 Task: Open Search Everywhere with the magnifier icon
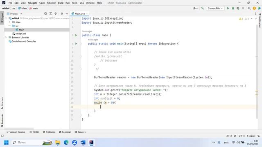pos(249,8)
